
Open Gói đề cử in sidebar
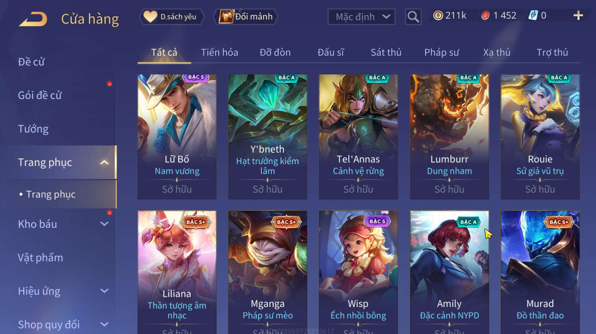40,95
